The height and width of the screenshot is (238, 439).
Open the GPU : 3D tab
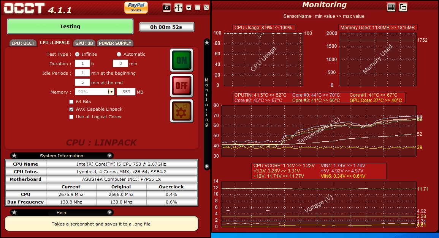(x=84, y=43)
